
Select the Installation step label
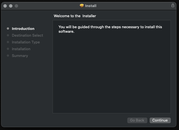point(21,49)
